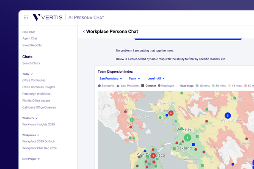This screenshot has width=254, height=169.
Task: Toggle the Executive legend filter
Action: (99, 86)
